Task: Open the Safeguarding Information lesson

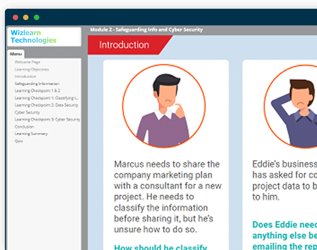Action: (37, 84)
